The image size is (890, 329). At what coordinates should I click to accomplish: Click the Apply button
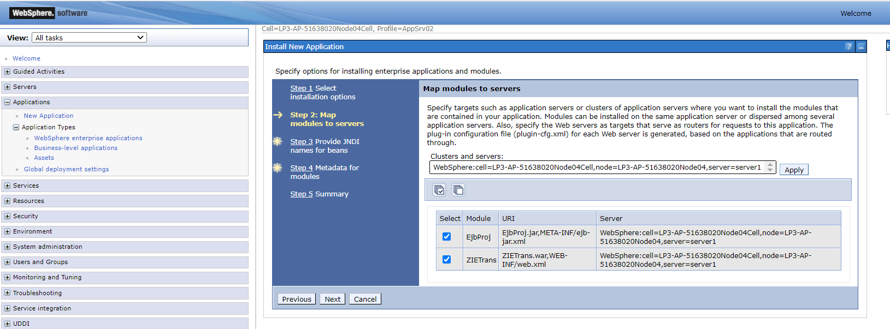coord(794,170)
